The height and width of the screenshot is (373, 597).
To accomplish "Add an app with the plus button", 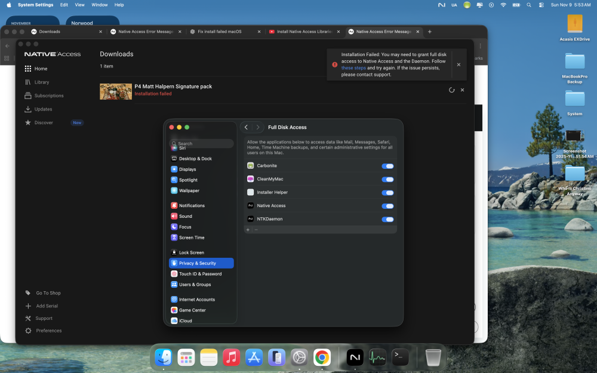I will (248, 230).
